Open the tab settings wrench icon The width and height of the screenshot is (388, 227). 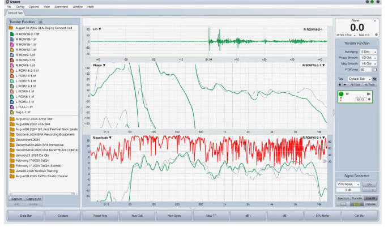pos(374,79)
